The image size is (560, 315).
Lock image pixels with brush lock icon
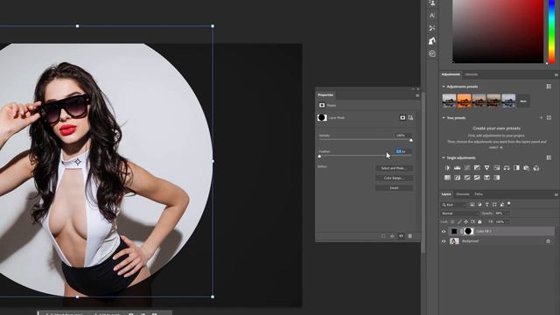(459, 221)
